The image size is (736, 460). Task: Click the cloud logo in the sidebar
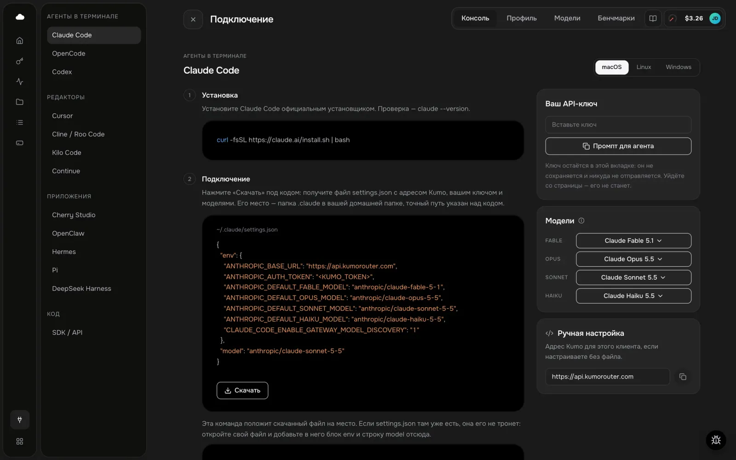coord(20,17)
